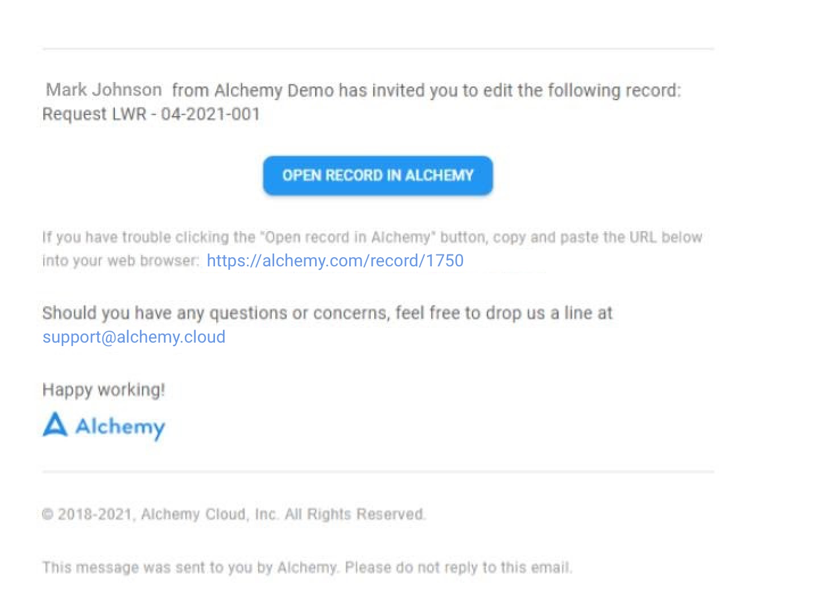Viewport: 819px width, 601px height.
Task: Click the "If you have trouble clicking" sentence
Action: tap(372, 237)
